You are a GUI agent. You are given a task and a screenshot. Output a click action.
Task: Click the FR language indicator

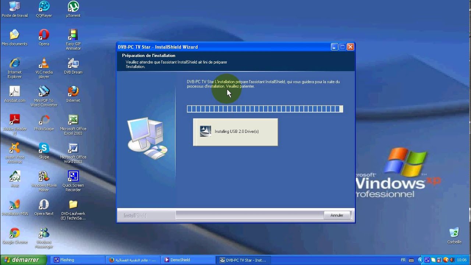[x=403, y=260]
